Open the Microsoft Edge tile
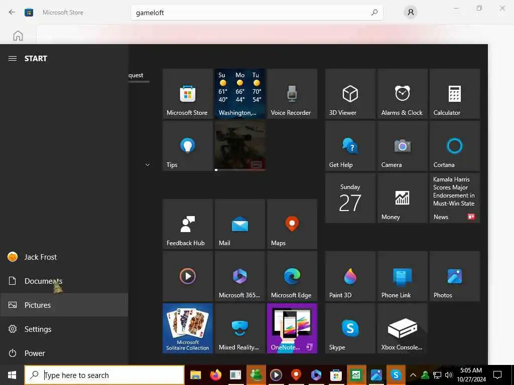This screenshot has height=385, width=514. coord(292,276)
